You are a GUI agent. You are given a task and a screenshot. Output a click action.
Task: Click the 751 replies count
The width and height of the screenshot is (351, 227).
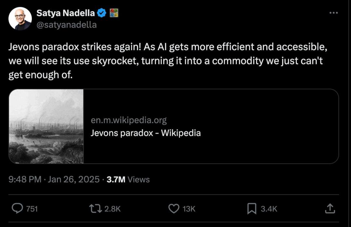click(32, 209)
